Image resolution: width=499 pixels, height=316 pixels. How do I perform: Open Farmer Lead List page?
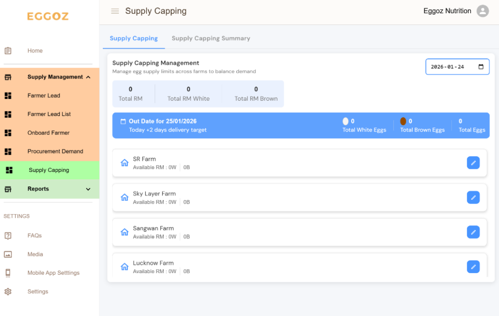[x=49, y=114]
